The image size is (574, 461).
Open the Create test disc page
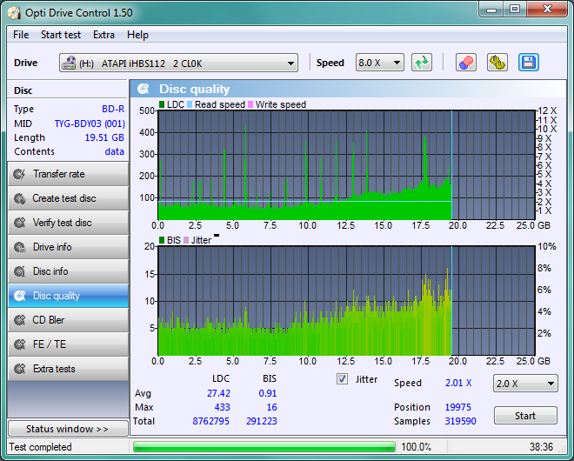click(x=68, y=198)
